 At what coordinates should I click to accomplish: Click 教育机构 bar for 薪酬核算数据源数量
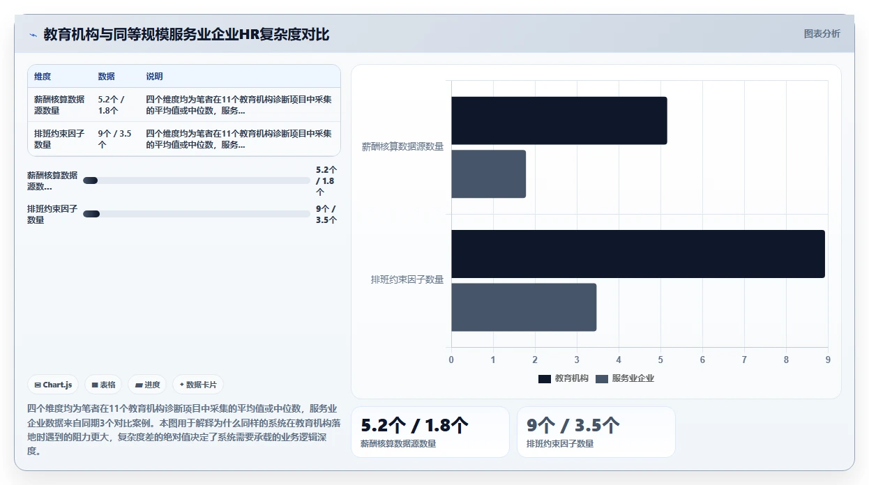(559, 121)
